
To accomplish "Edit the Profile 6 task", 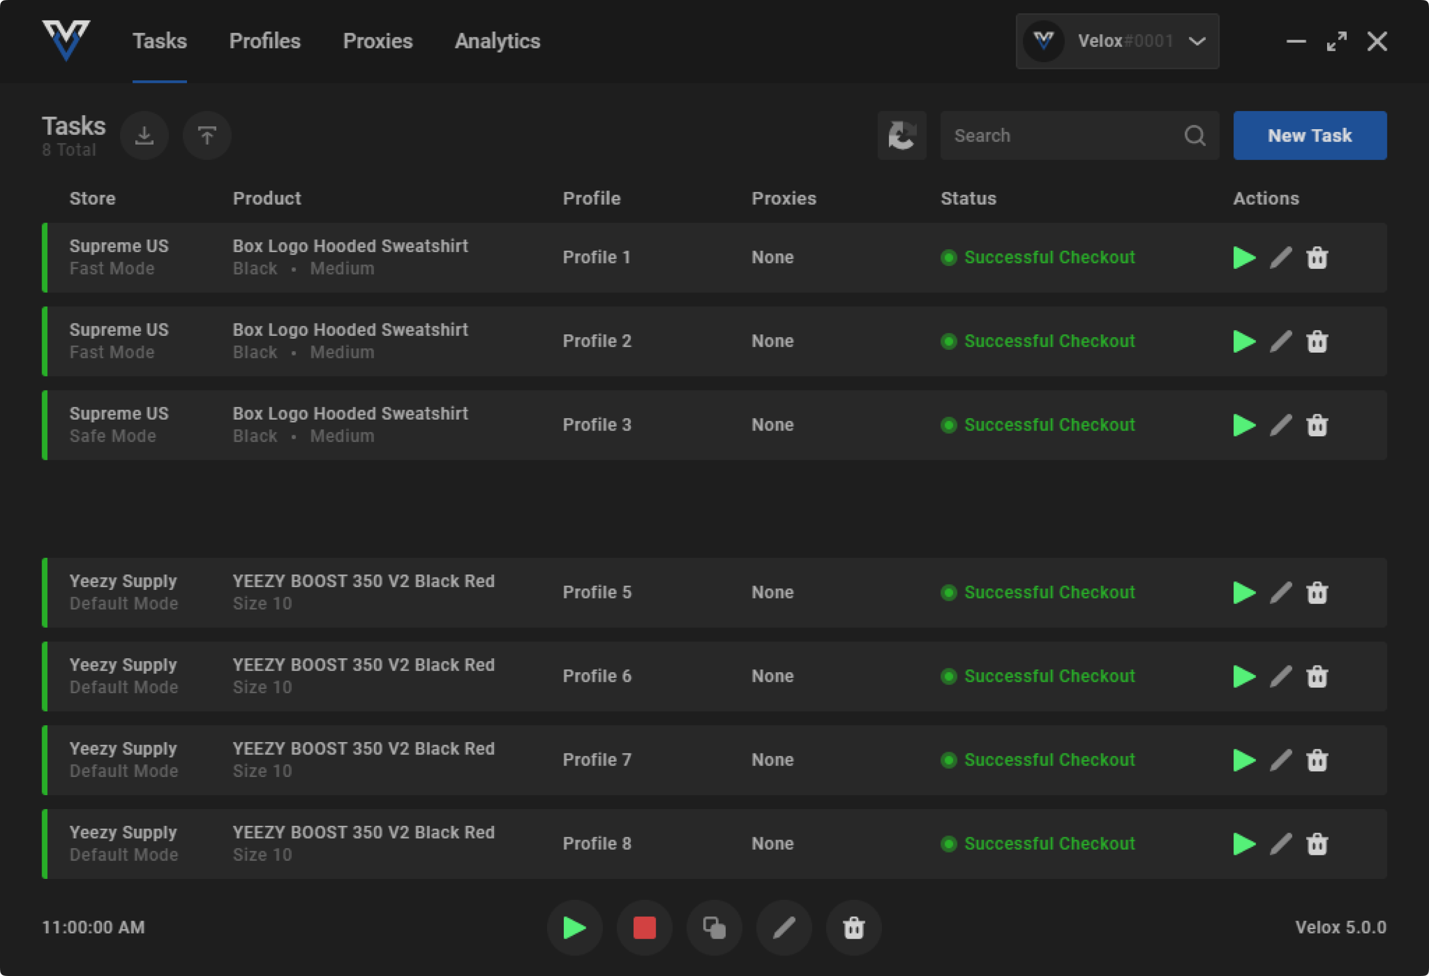I will [x=1281, y=677].
